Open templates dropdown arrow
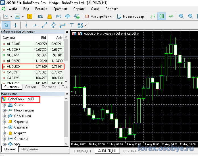This screenshot has width=198, height=156. 23,16
